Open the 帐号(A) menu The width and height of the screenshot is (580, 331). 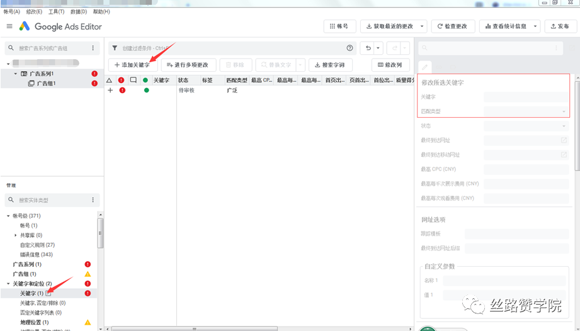pyautogui.click(x=12, y=12)
